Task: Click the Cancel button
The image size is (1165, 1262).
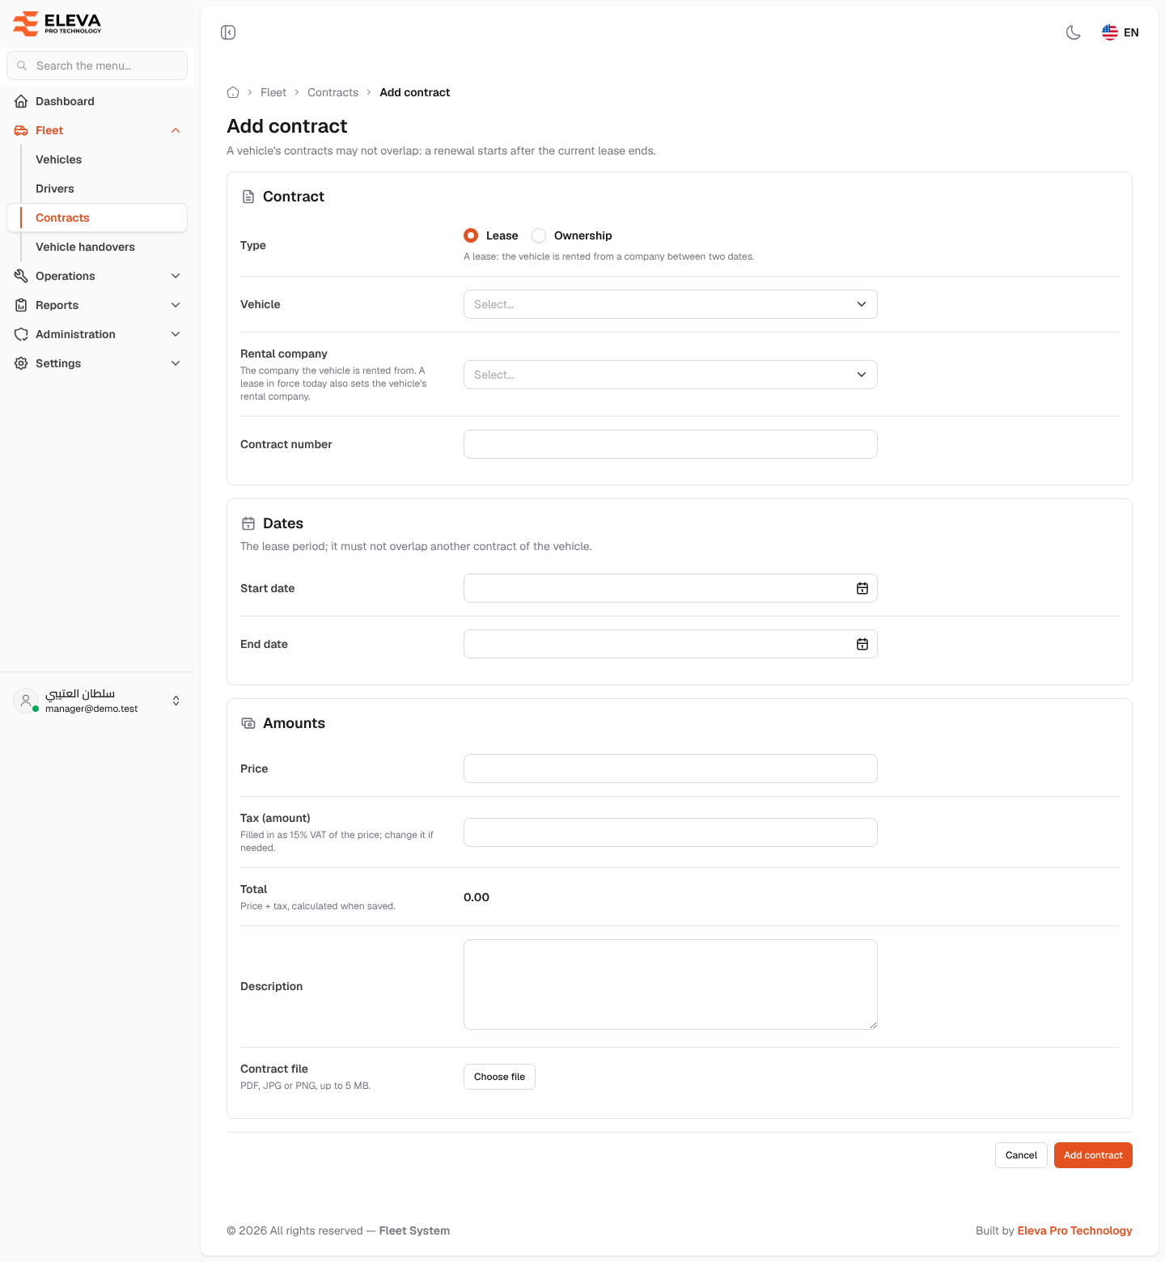Action: (x=1021, y=1155)
